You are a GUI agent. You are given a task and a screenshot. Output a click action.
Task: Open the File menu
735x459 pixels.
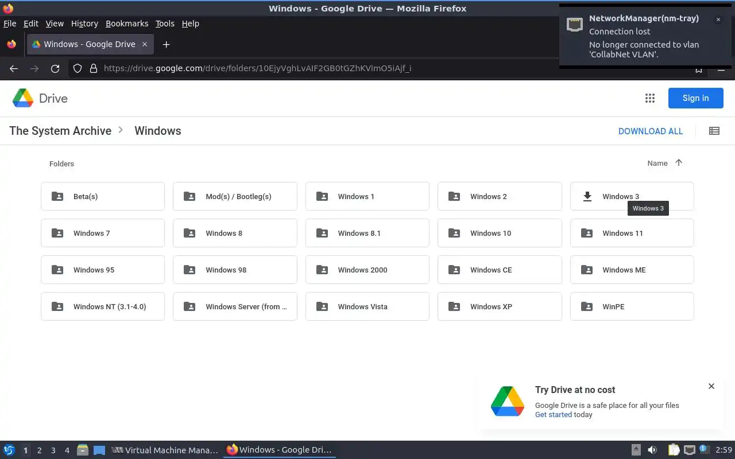point(10,24)
